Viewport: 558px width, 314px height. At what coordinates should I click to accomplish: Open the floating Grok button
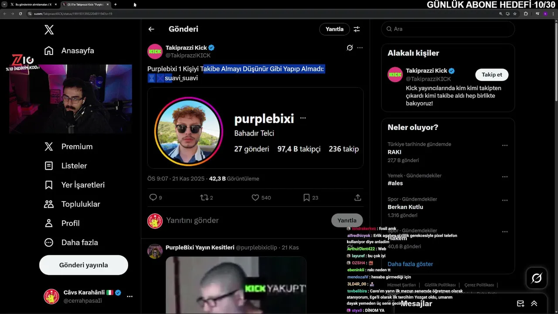[536, 278]
